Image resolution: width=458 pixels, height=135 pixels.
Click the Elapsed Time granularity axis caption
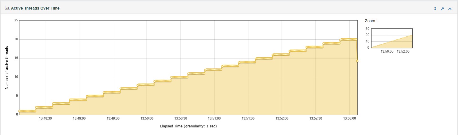188,126
